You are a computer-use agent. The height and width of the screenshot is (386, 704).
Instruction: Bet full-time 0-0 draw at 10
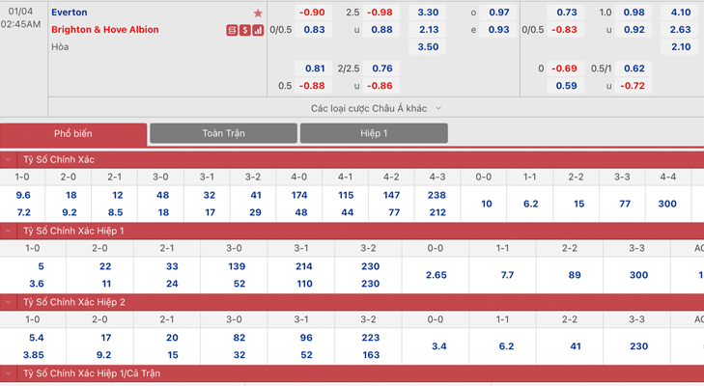[487, 204]
